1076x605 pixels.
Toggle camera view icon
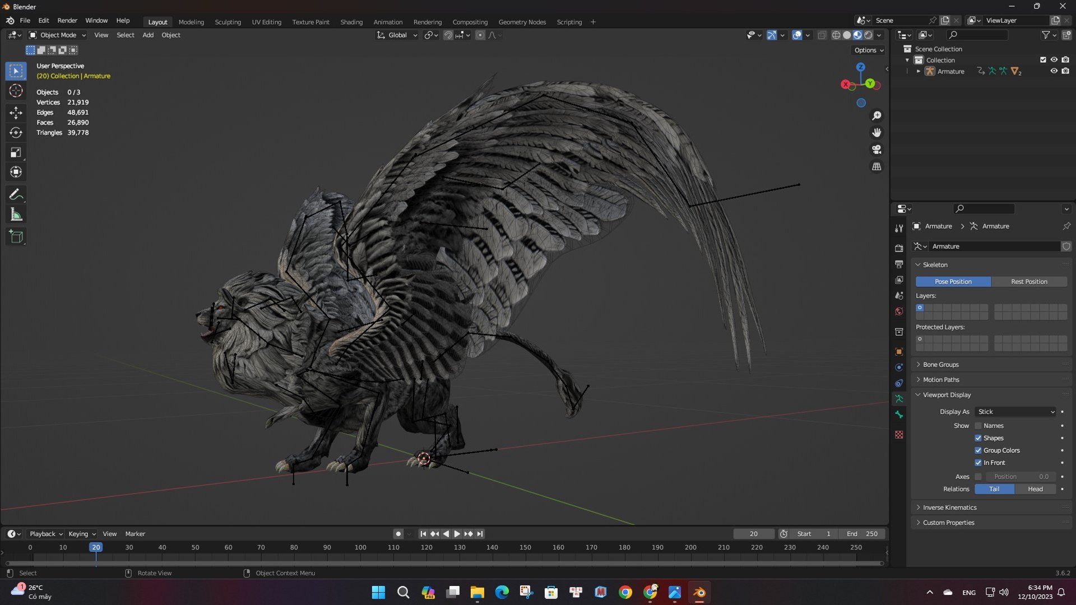[876, 150]
